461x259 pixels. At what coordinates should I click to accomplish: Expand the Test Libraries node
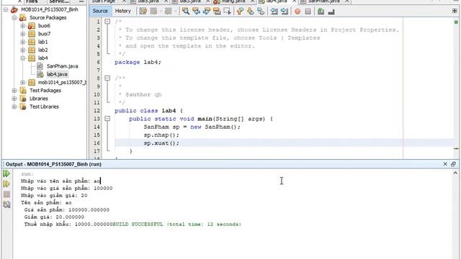coord(14,106)
